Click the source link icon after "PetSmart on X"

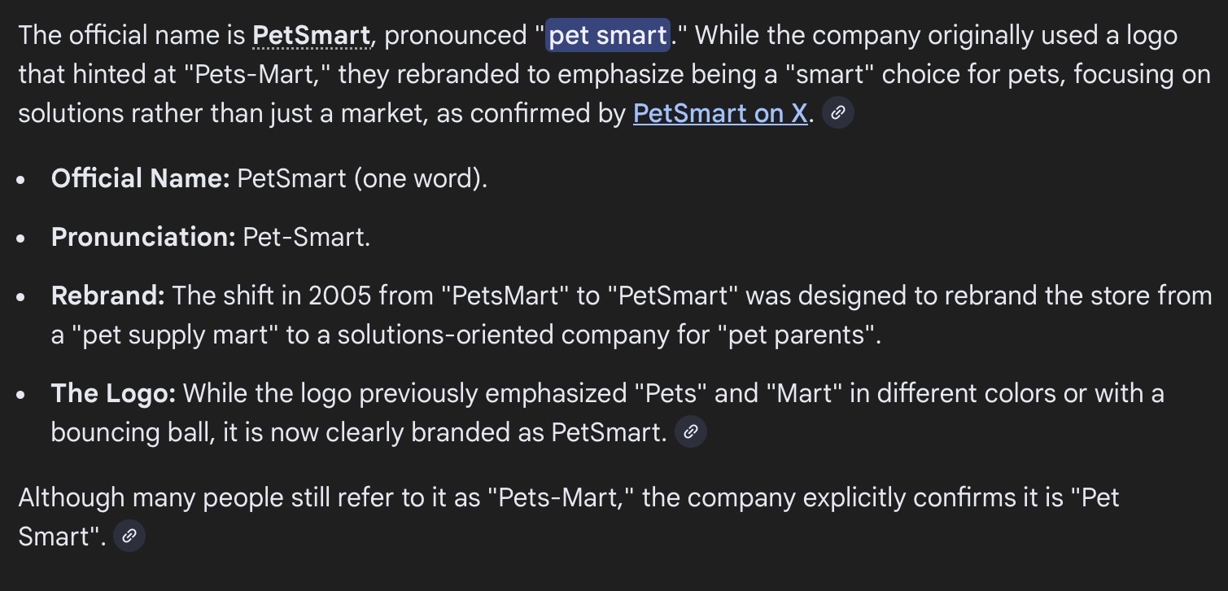pos(838,114)
